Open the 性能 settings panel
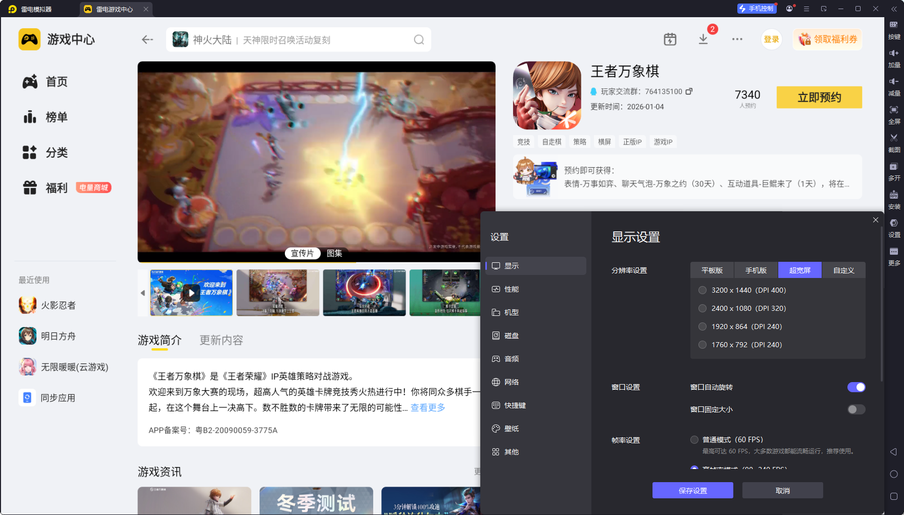 [512, 289]
